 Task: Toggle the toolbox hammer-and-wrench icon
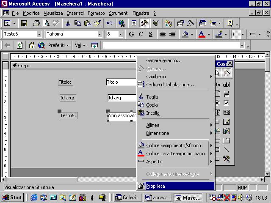pos(144,23)
